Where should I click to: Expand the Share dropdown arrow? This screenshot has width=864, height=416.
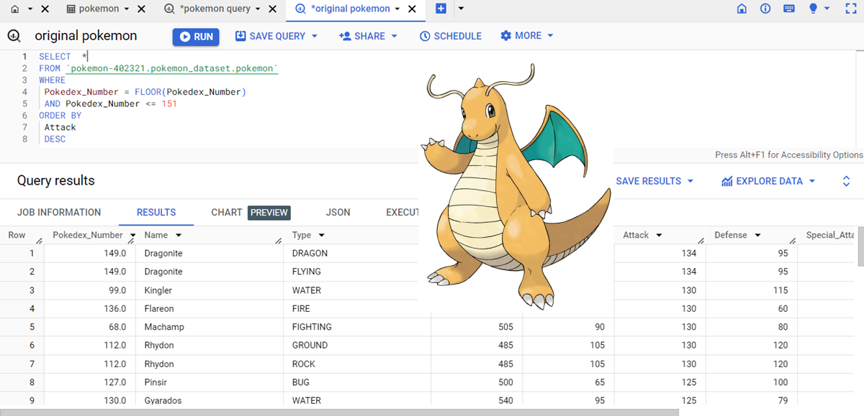coord(395,36)
